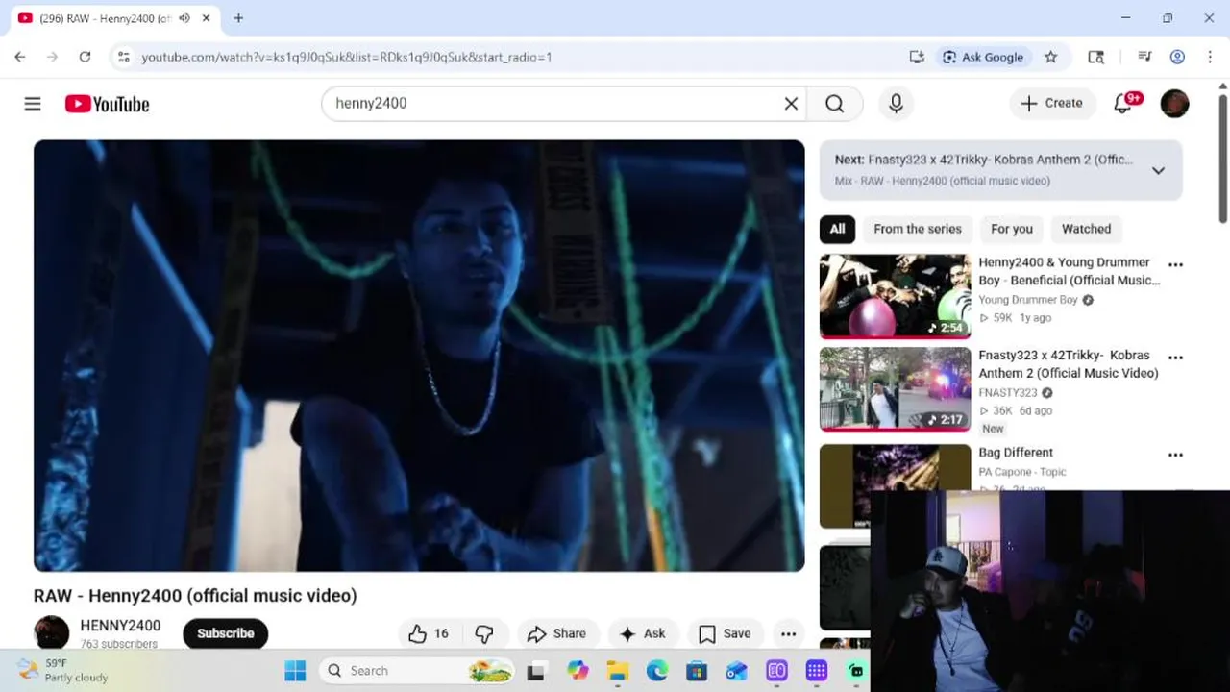
Task: Select the Watched filter chip
Action: 1086,229
